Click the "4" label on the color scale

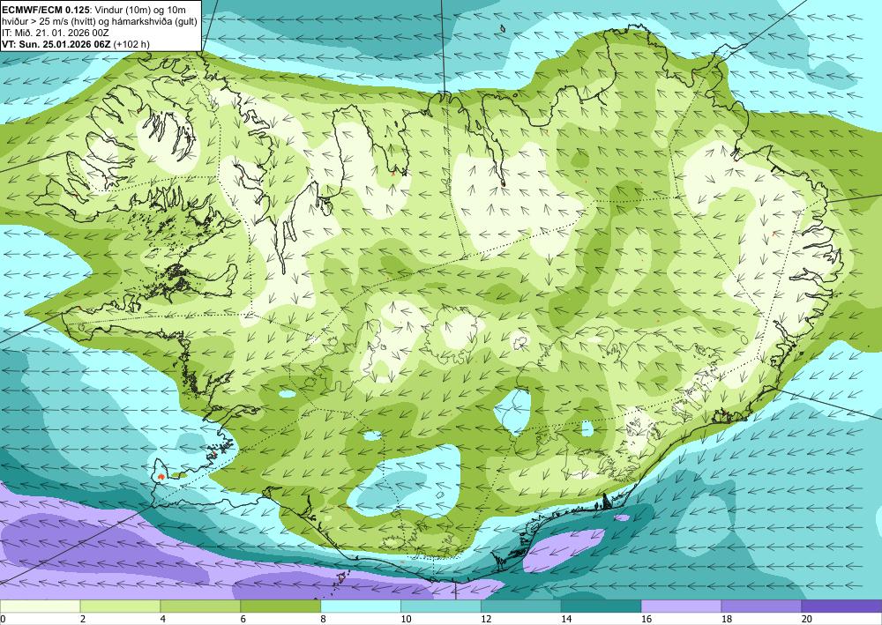[162, 619]
